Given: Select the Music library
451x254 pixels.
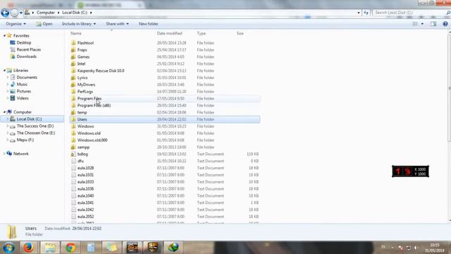Looking at the screenshot, I should pos(22,85).
